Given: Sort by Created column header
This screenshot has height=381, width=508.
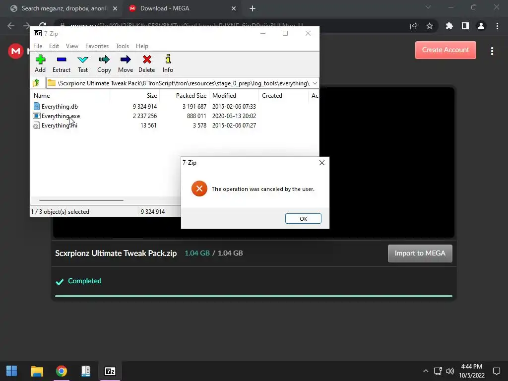Looking at the screenshot, I should tap(283, 96).
